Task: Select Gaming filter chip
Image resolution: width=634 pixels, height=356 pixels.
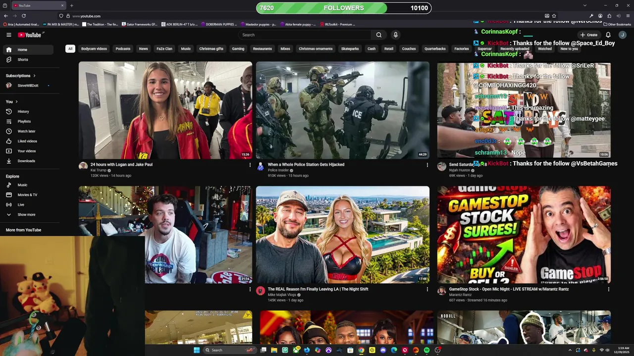Action: point(238,48)
